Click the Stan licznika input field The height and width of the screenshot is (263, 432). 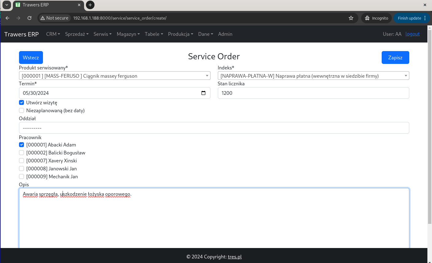point(313,93)
